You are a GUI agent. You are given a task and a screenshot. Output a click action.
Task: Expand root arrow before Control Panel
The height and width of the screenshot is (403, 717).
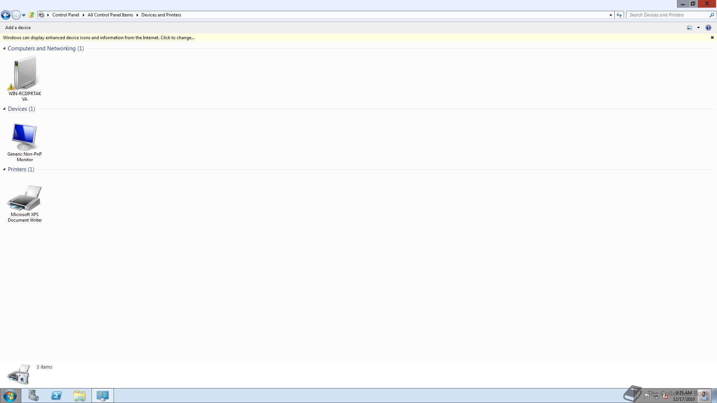(48, 15)
